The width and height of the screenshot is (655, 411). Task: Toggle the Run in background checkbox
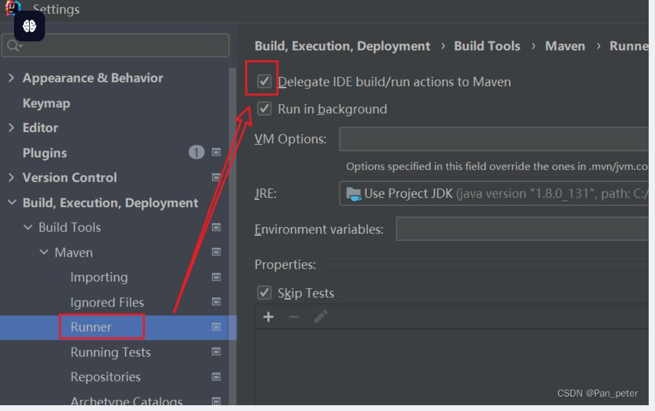point(264,109)
